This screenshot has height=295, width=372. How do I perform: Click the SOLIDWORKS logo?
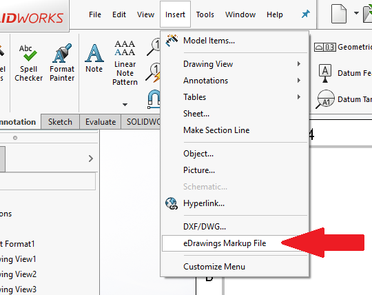click(32, 18)
